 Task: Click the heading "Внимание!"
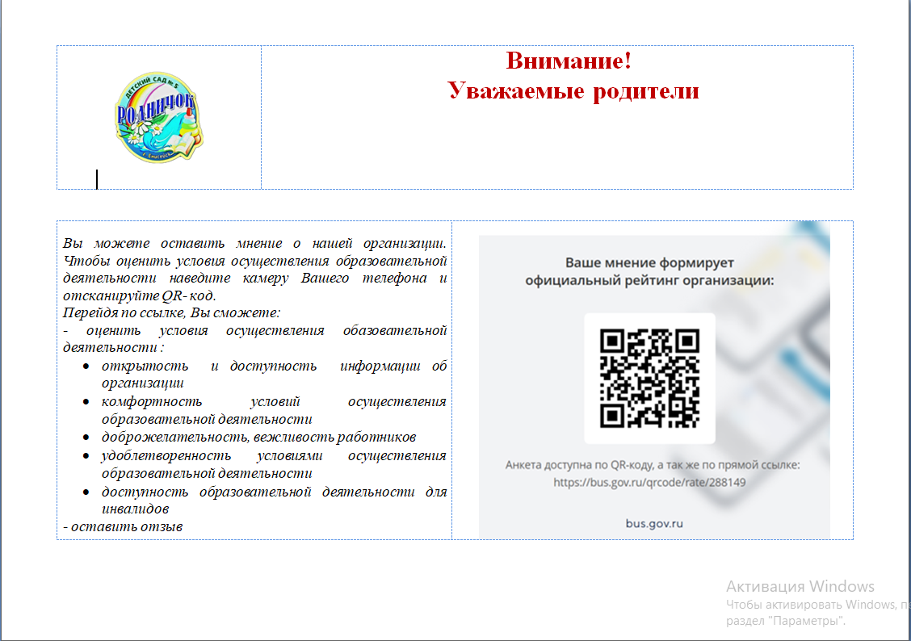pos(569,61)
